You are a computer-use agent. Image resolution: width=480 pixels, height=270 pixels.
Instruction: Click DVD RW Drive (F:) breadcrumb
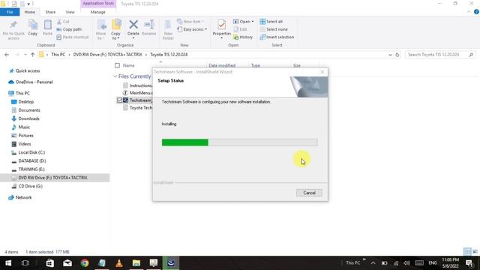[108, 55]
